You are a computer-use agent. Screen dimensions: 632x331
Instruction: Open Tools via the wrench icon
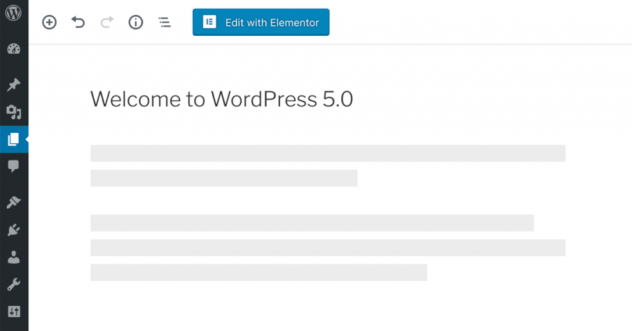point(14,285)
